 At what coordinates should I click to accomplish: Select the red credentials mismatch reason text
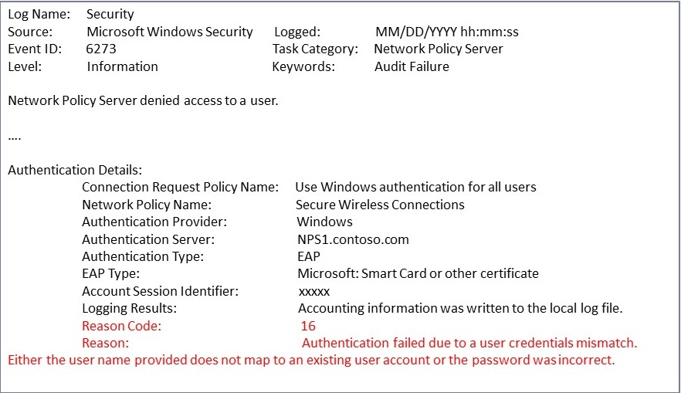point(469,343)
